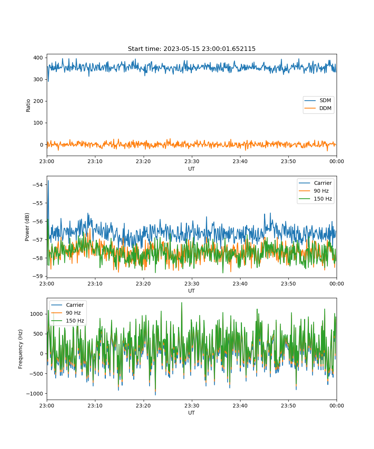The height and width of the screenshot is (449, 374).
Task: Select 150 Hz entry in the power plot legend
Action: [x=323, y=199]
